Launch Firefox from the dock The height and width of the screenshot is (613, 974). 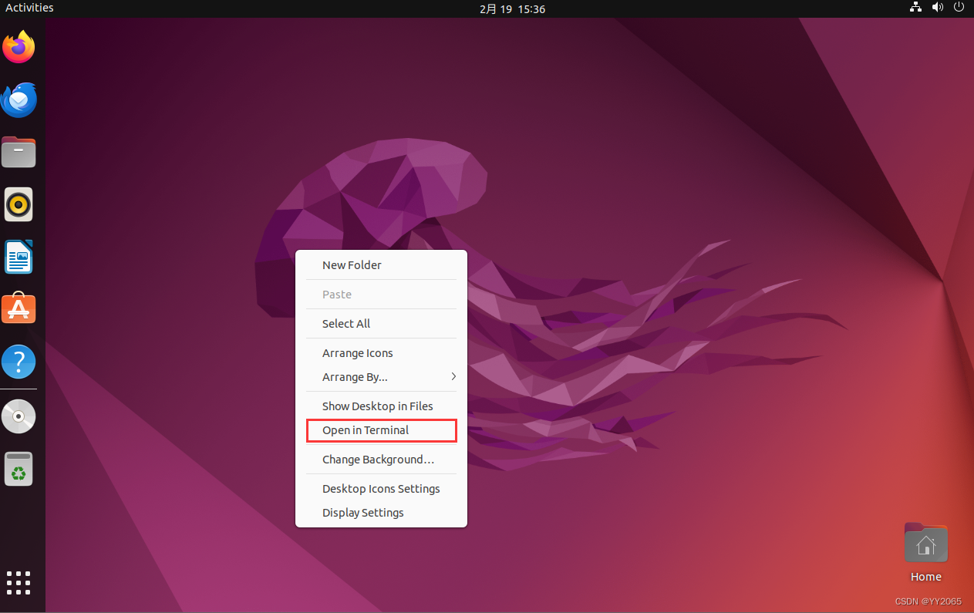pyautogui.click(x=19, y=48)
